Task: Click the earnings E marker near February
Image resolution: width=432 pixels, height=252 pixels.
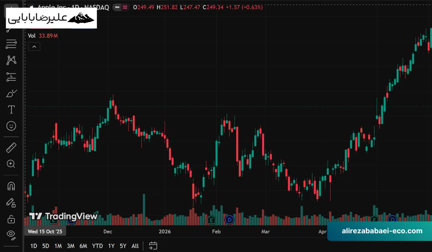Action: [212, 219]
